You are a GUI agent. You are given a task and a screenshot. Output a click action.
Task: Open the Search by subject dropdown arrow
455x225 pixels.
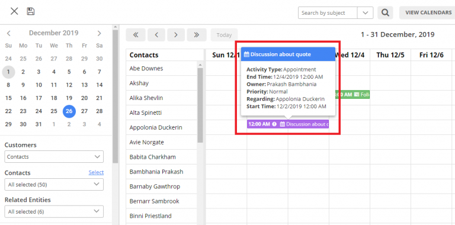click(365, 13)
